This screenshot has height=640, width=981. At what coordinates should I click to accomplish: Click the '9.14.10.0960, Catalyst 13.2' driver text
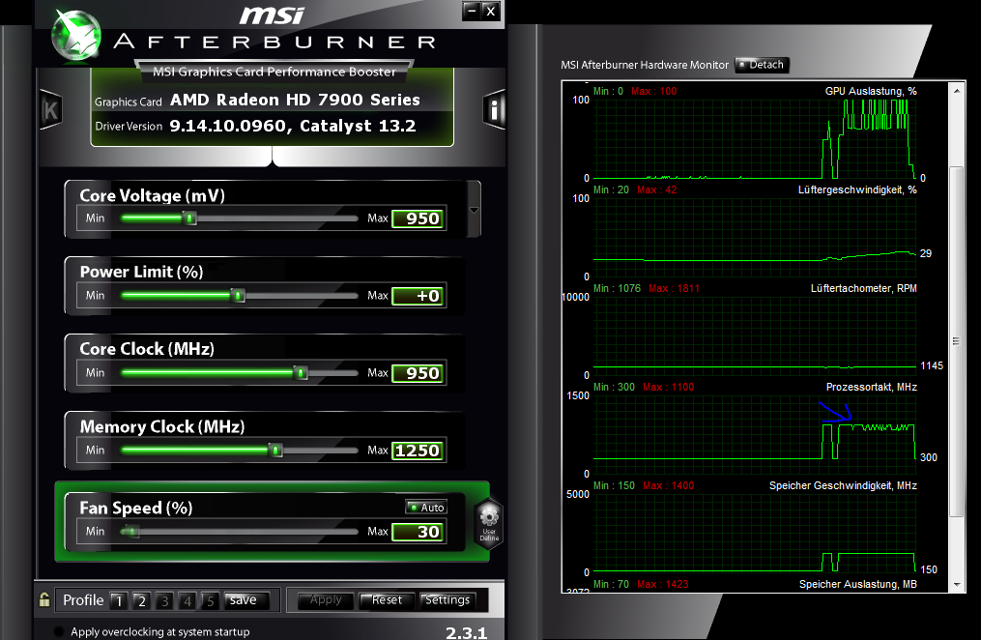(292, 126)
